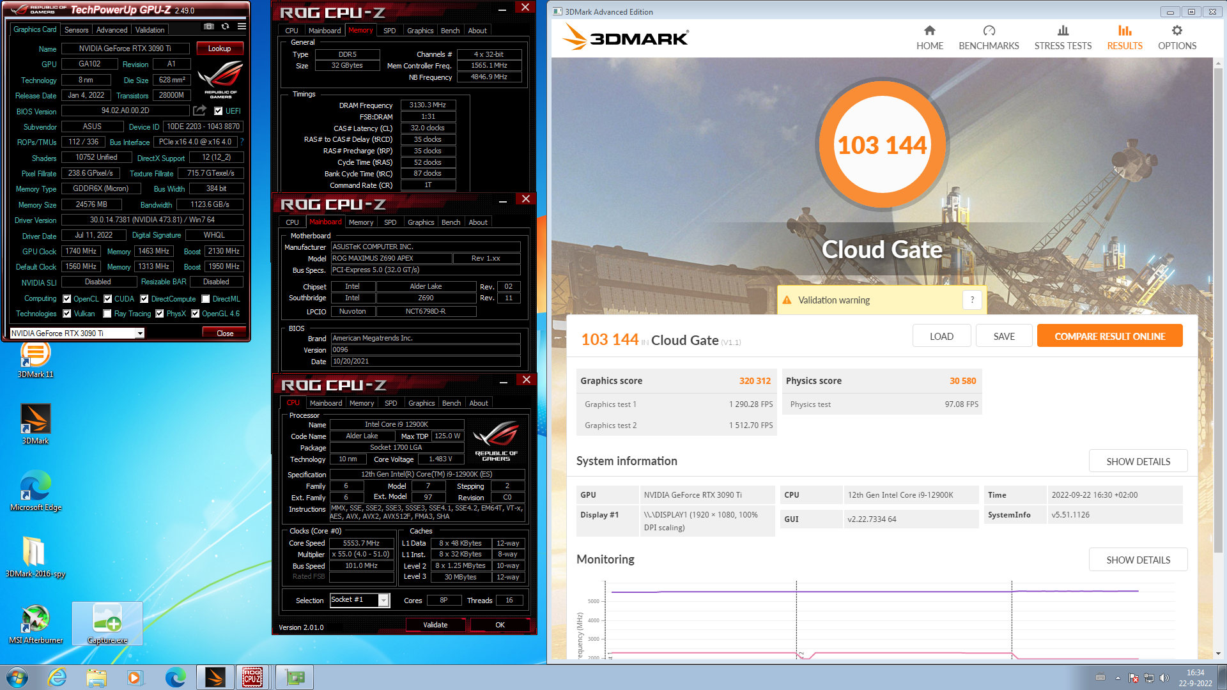Open the RESULTS bar chart icon
The width and height of the screenshot is (1227, 690).
coord(1125,31)
